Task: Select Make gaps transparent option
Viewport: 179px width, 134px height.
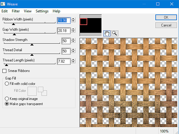Action: pos(7,104)
